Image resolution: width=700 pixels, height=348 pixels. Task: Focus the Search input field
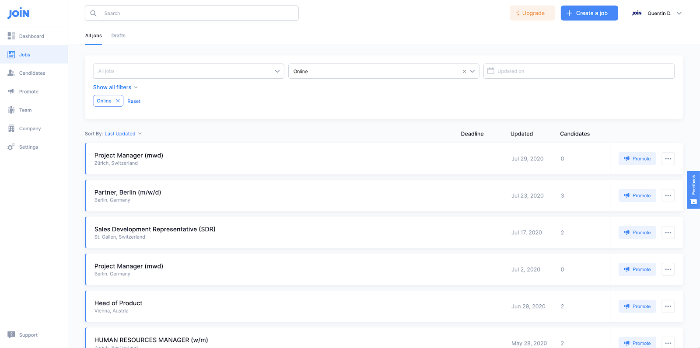coord(192,13)
